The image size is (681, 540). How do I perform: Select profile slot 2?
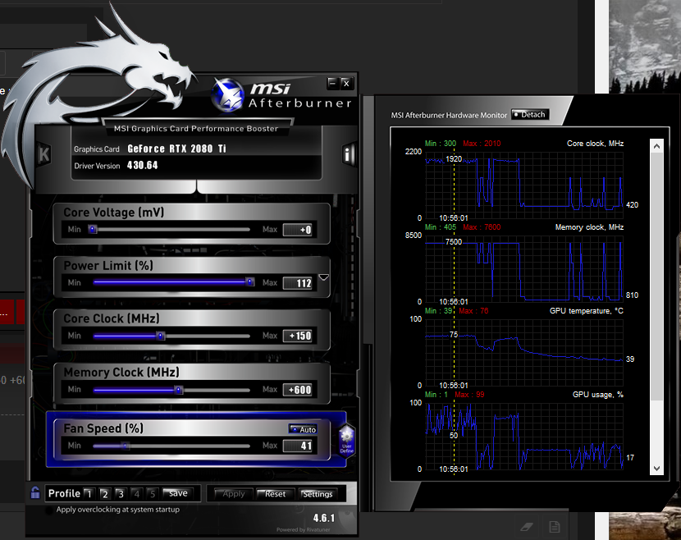click(105, 494)
